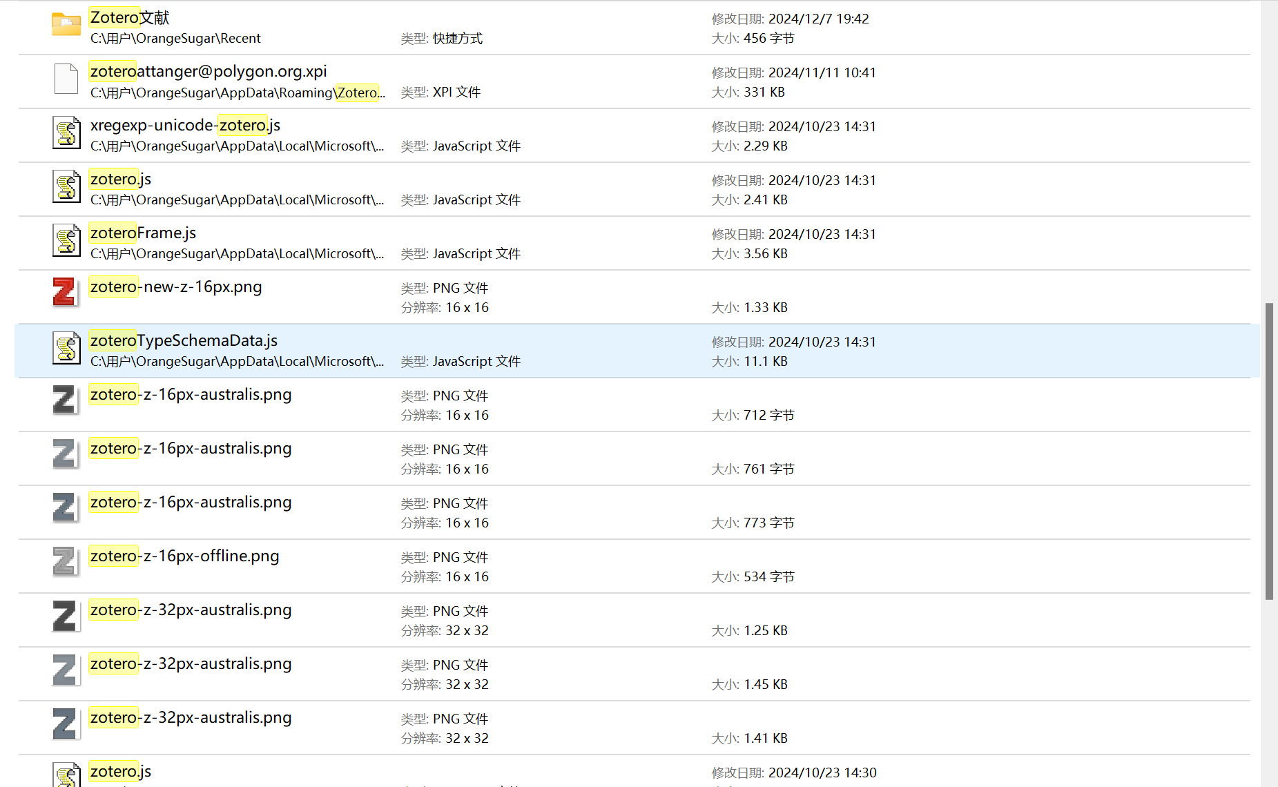Click the Z icon of the 773-byte australis png
1278x787 pixels.
[x=65, y=508]
